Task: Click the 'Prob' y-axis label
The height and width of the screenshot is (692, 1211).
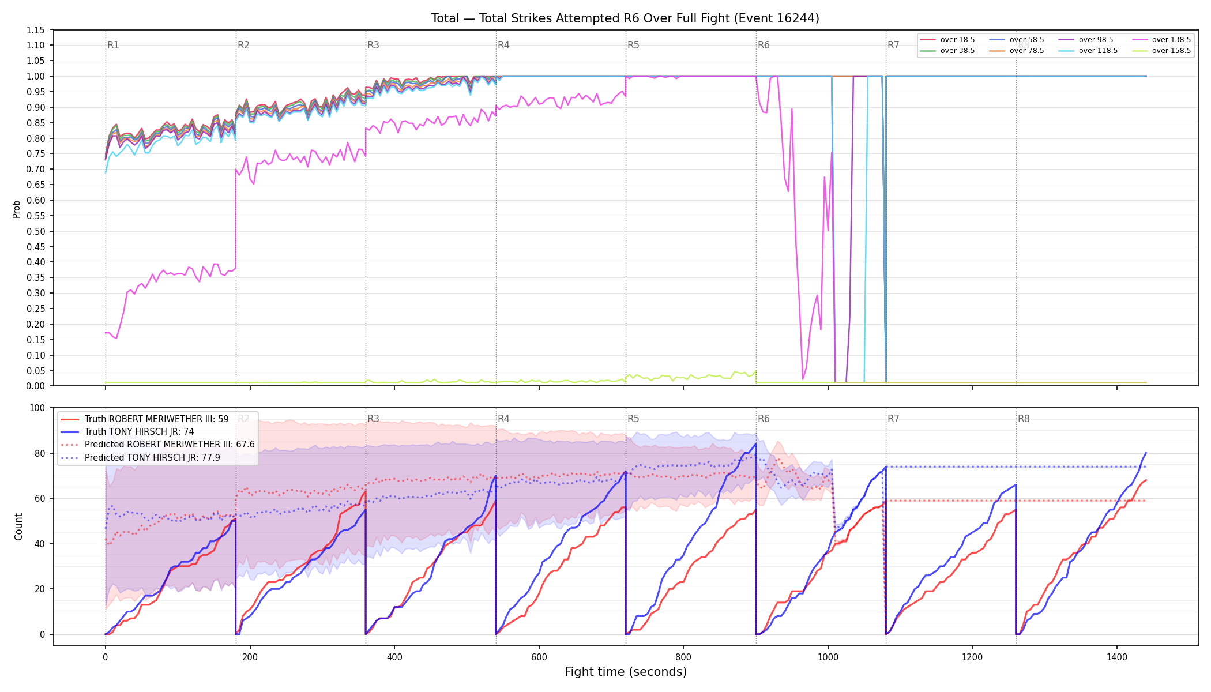Action: (17, 209)
